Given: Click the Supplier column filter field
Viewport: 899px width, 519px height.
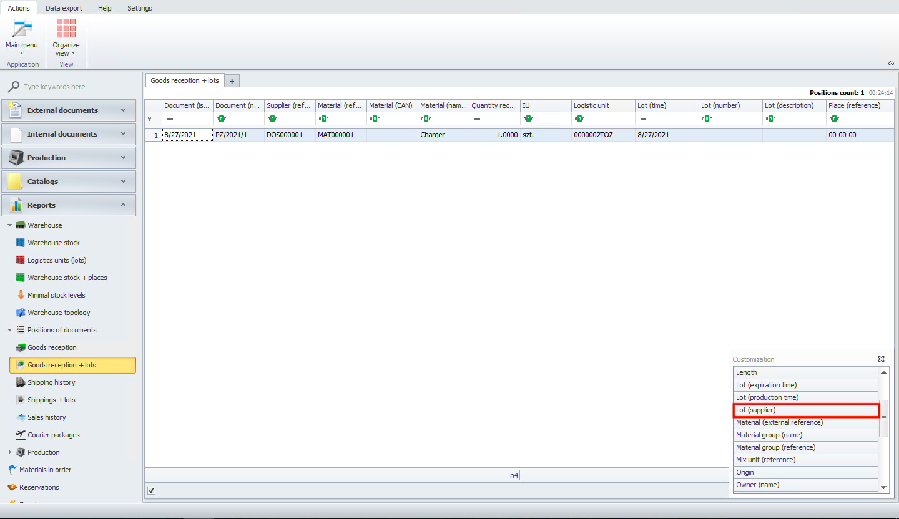Looking at the screenshot, I should click(290, 119).
